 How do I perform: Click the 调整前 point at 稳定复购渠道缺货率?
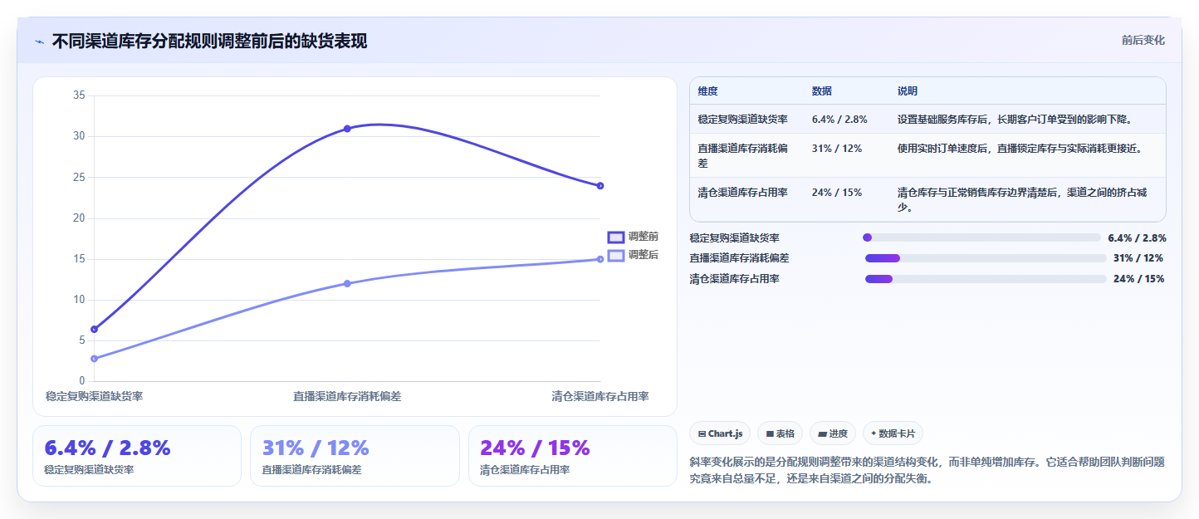pos(94,329)
